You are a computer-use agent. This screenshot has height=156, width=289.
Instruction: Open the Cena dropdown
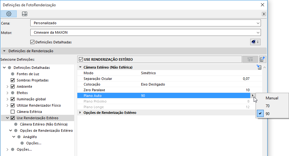click(x=145, y=23)
